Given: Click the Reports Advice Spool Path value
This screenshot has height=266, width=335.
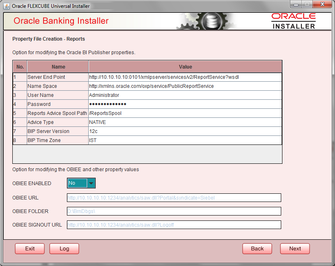Looking at the screenshot, I should tap(123, 113).
